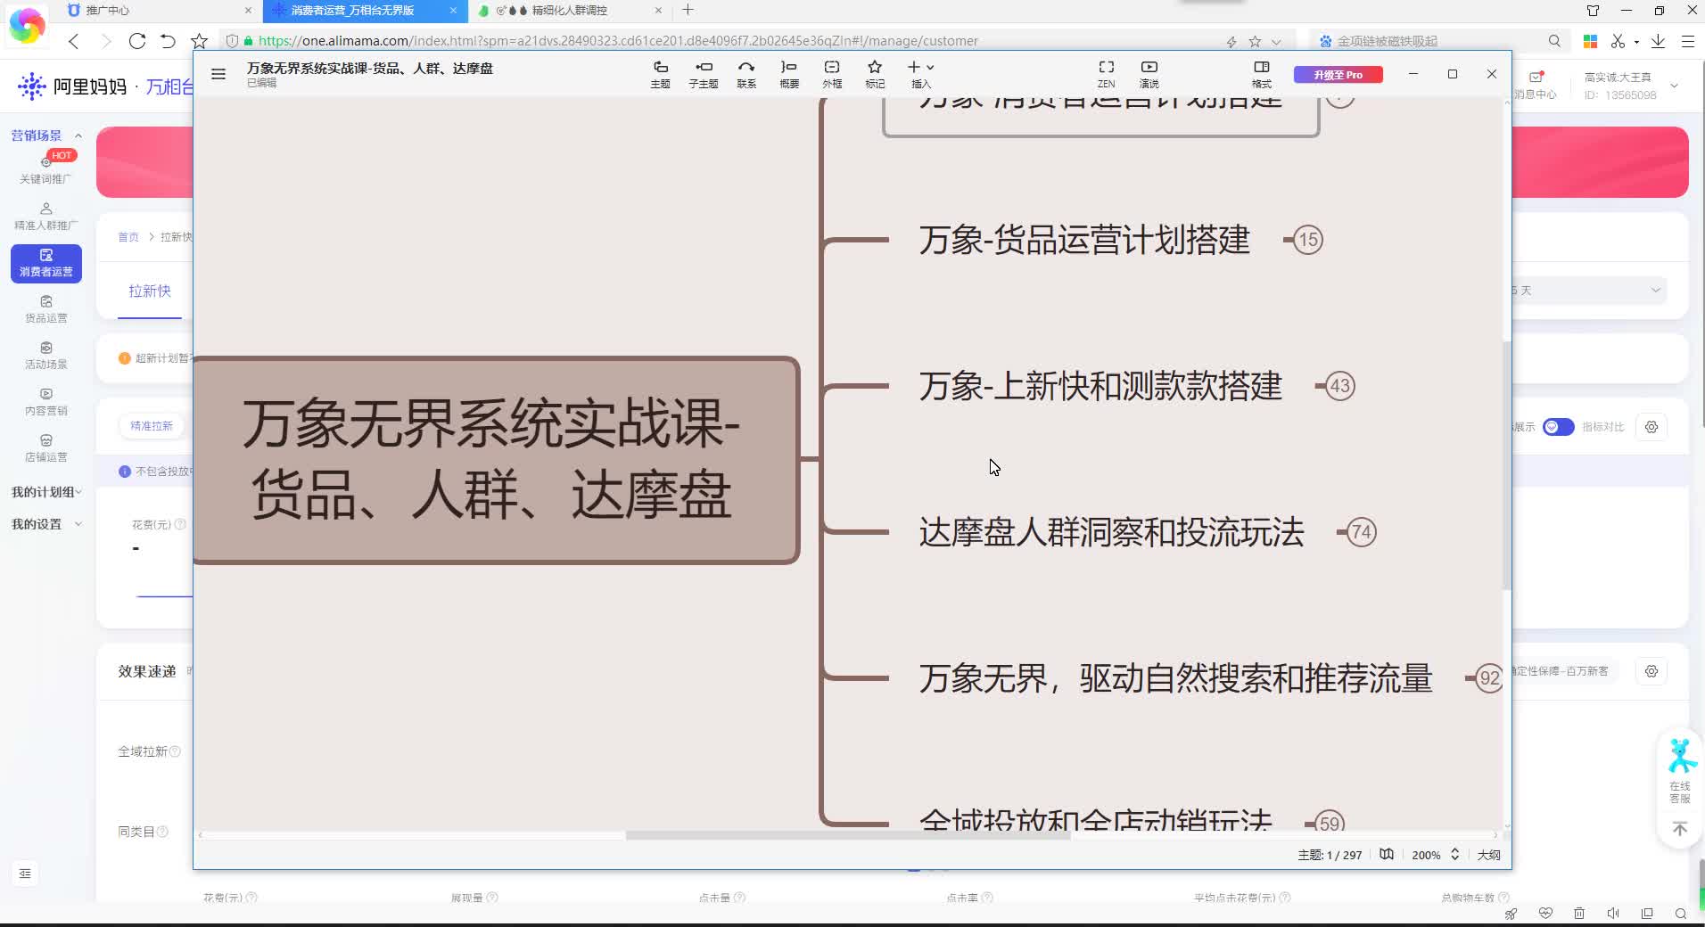Open the 格式 format panel
This screenshot has width=1705, height=927.
(1262, 74)
